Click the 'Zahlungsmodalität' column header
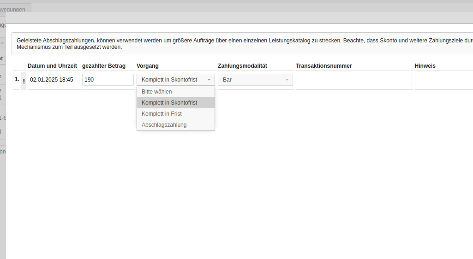Image resolution: width=473 pixels, height=259 pixels. [242, 66]
